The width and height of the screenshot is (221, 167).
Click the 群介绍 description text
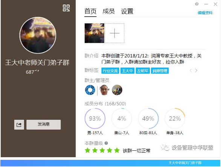(151, 59)
